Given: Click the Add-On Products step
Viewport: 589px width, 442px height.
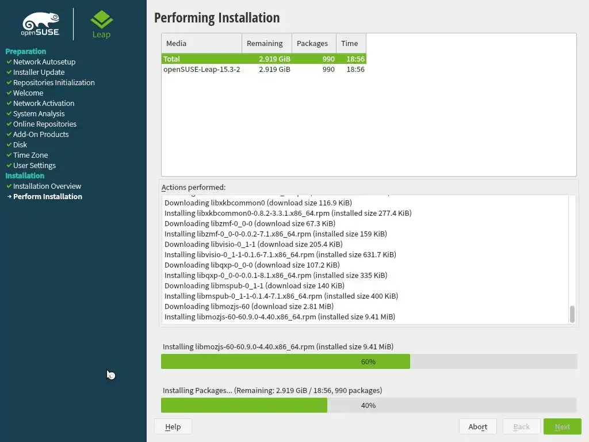Looking at the screenshot, I should (x=41, y=134).
